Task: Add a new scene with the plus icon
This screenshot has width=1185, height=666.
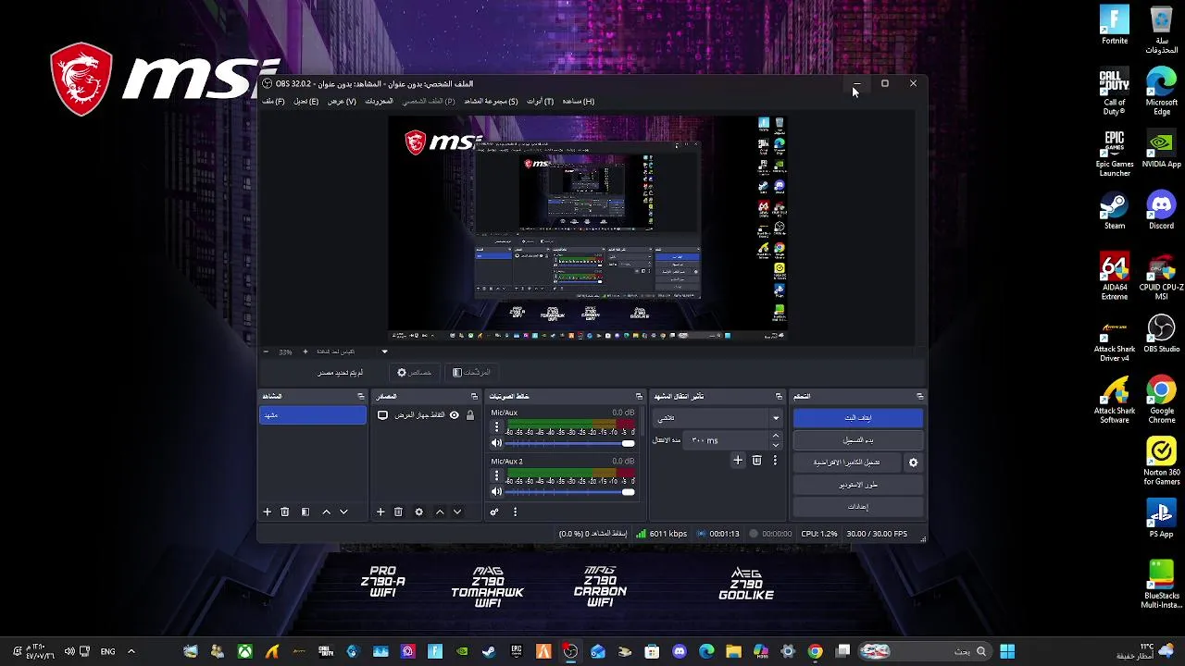Action: click(267, 512)
